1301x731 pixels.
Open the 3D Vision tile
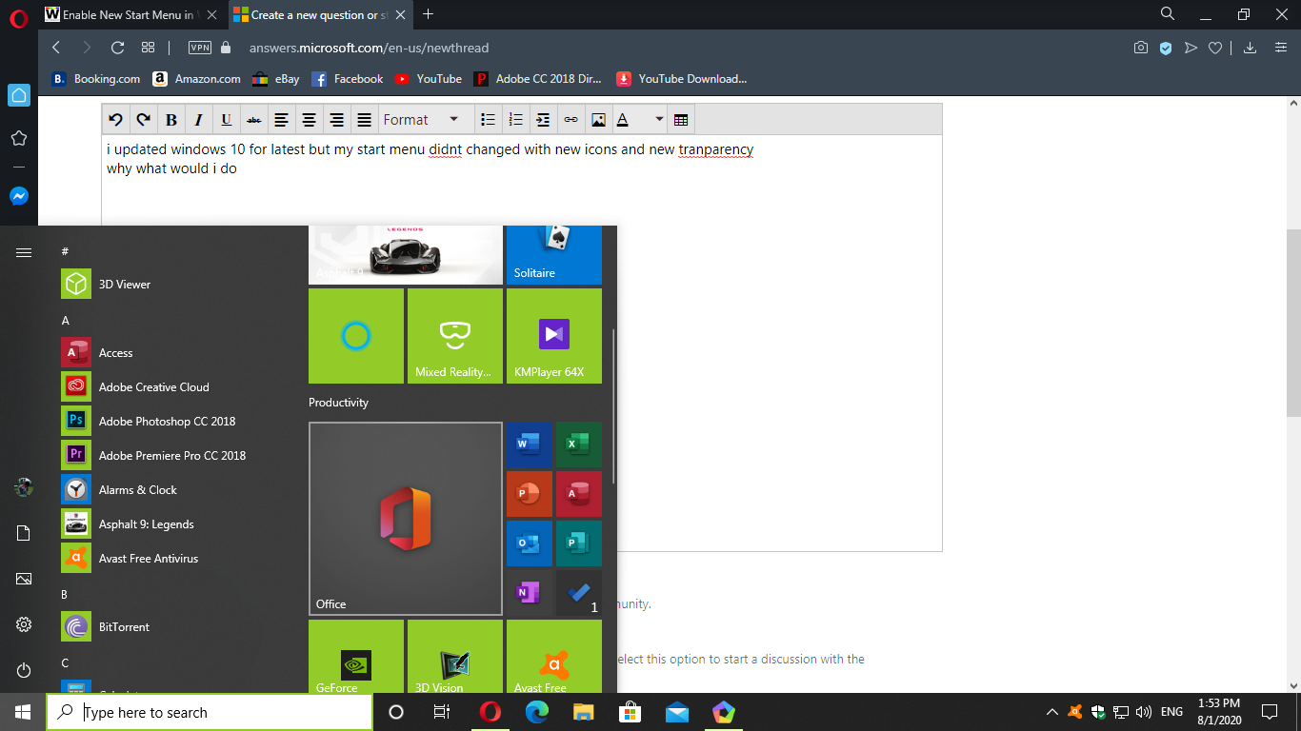(455, 657)
